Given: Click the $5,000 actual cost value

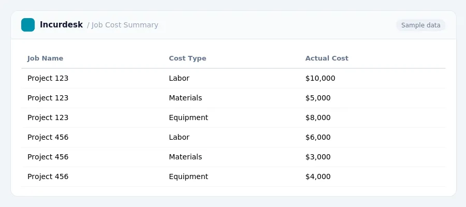Looking at the screenshot, I should pos(318,98).
